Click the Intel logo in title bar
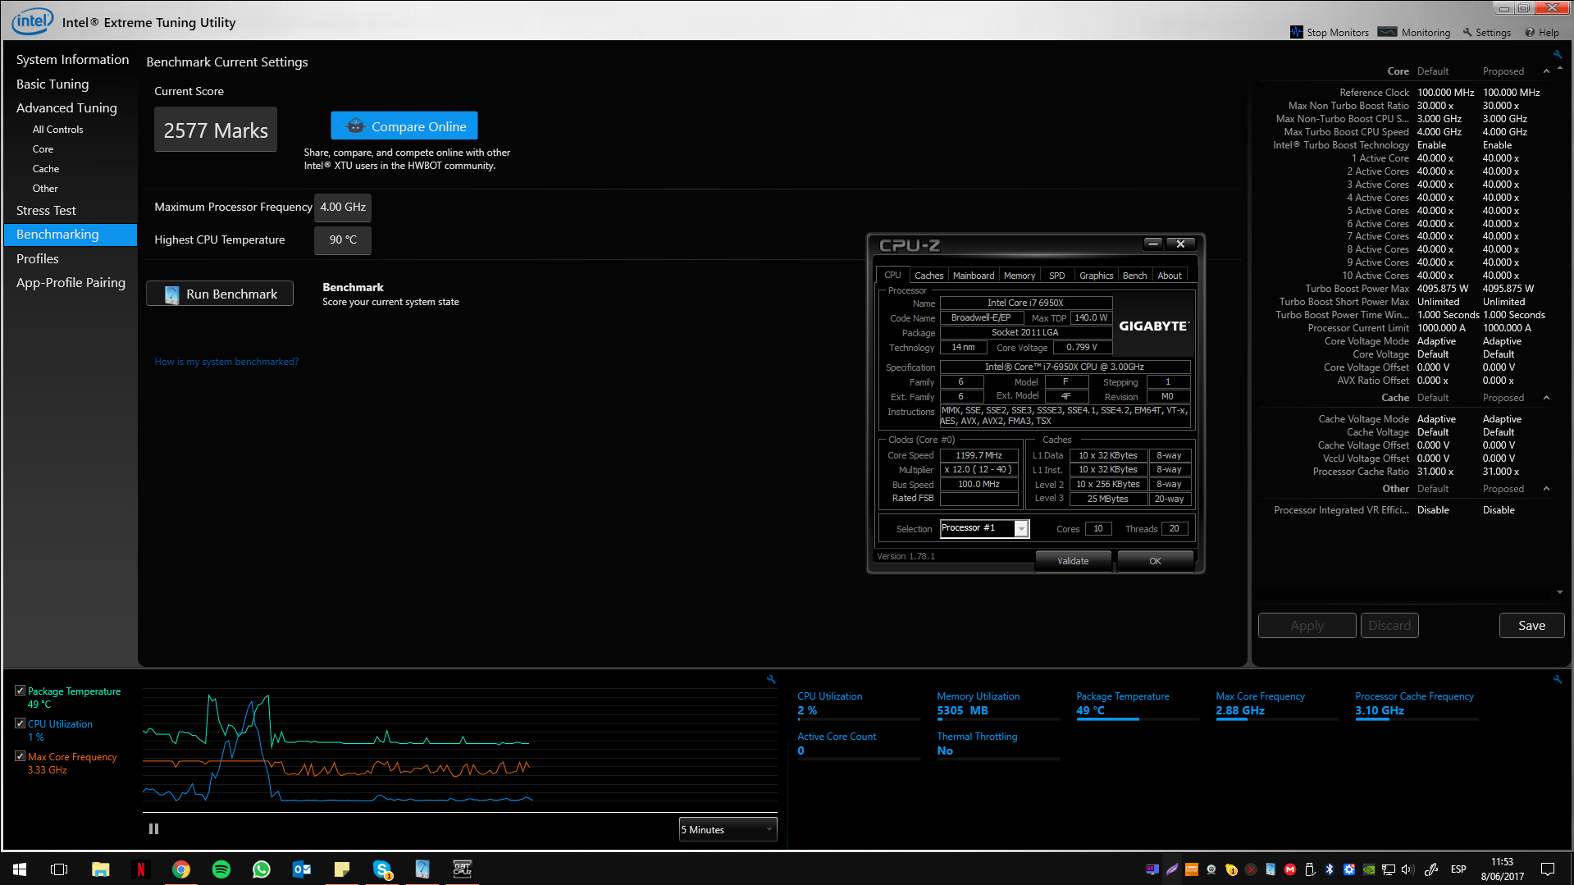 [x=32, y=21]
